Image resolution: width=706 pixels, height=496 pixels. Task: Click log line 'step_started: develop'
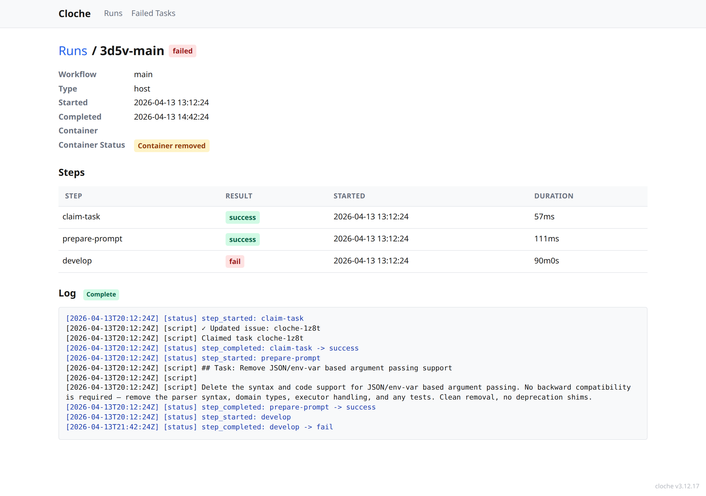click(178, 417)
